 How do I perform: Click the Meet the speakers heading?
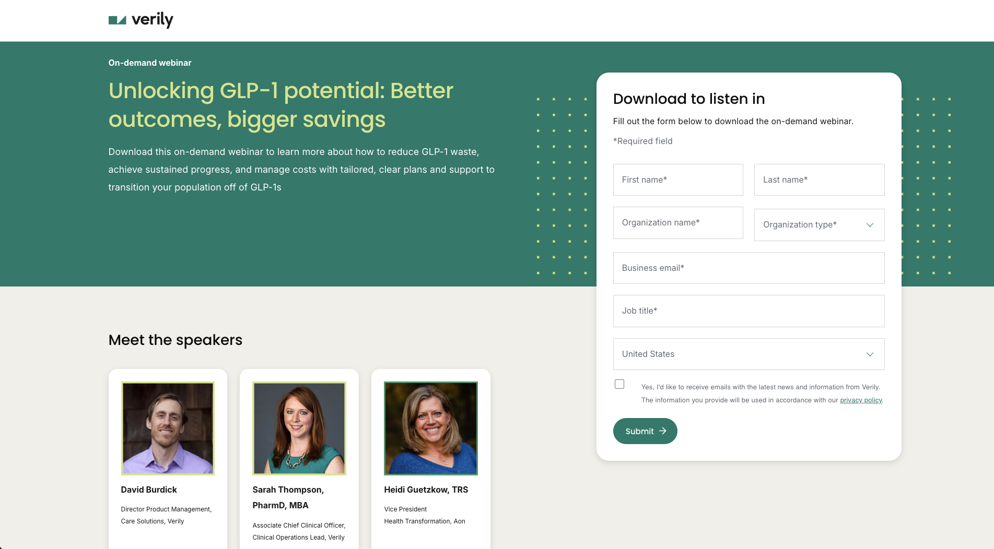(176, 340)
